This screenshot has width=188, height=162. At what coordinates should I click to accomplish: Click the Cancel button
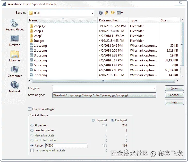tap(174, 95)
